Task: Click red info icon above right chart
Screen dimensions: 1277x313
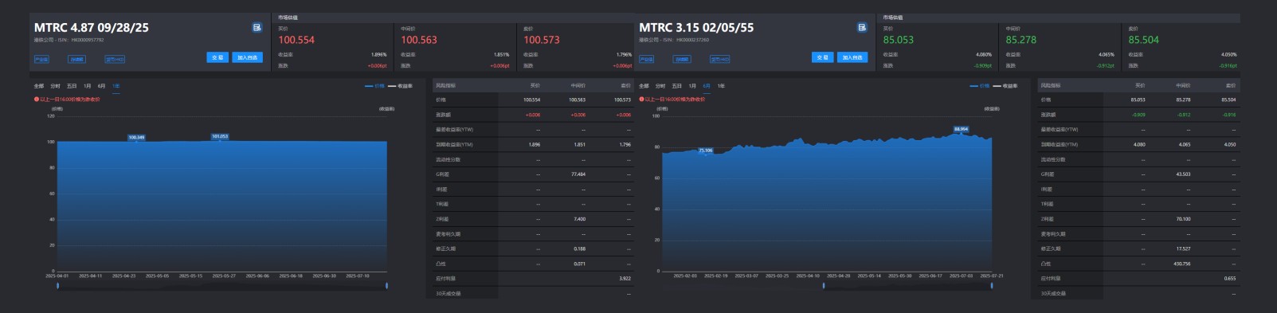Action: [642, 100]
